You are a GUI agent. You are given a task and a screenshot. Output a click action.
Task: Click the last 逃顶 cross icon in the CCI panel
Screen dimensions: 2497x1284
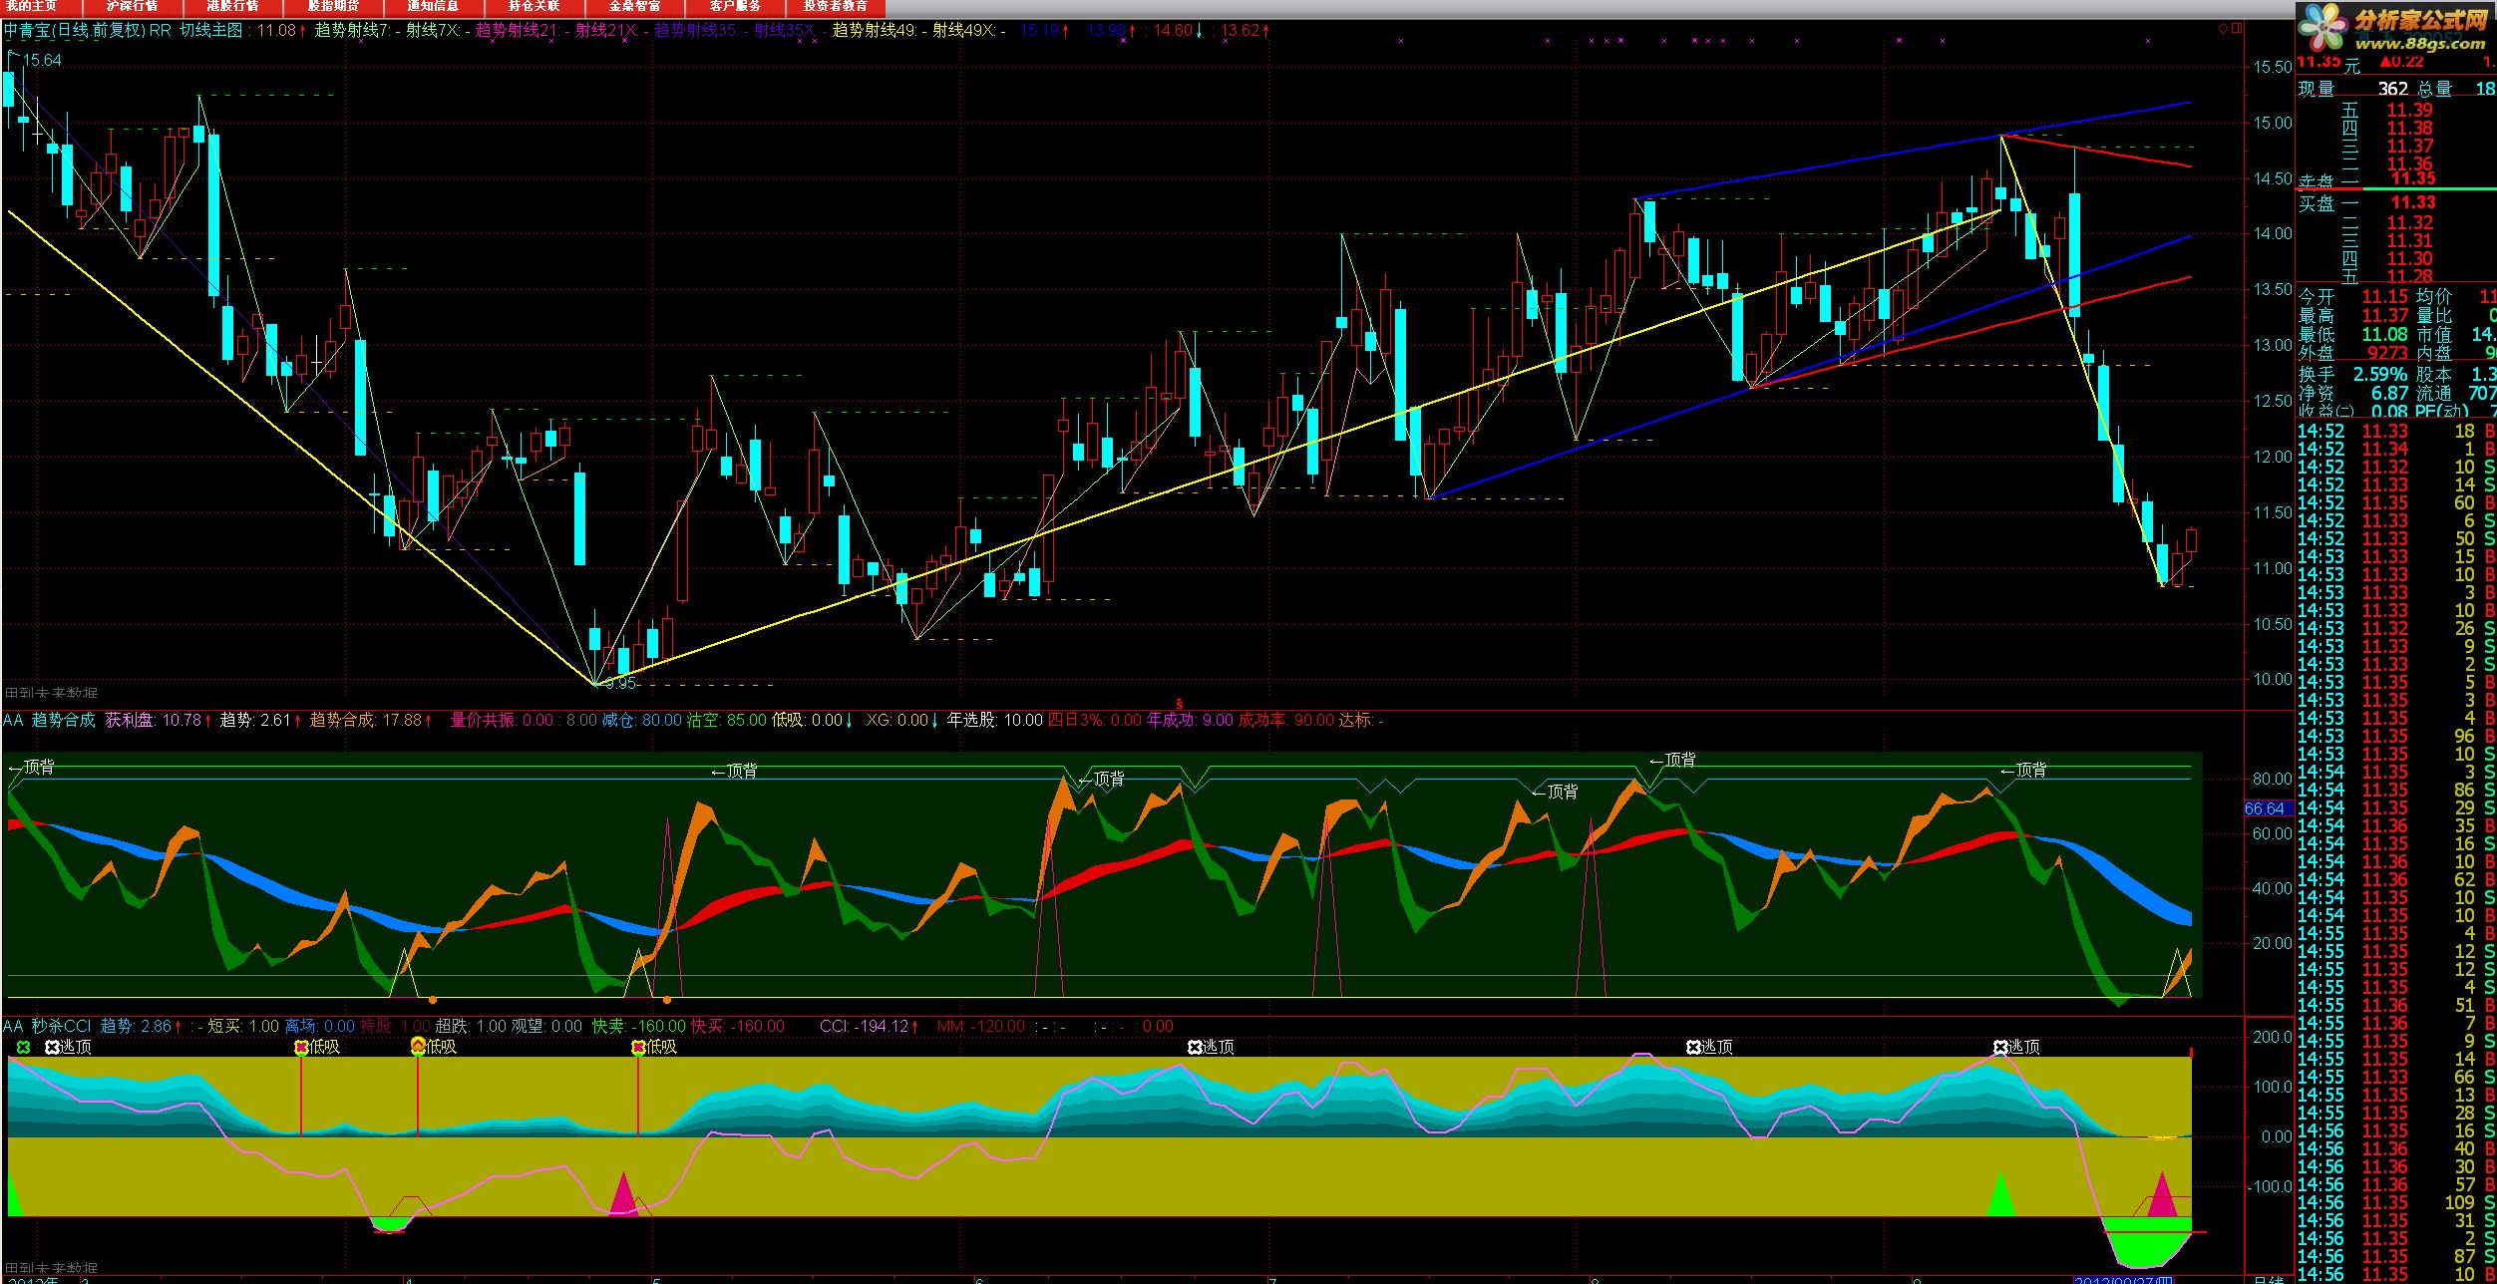pos(2000,1047)
